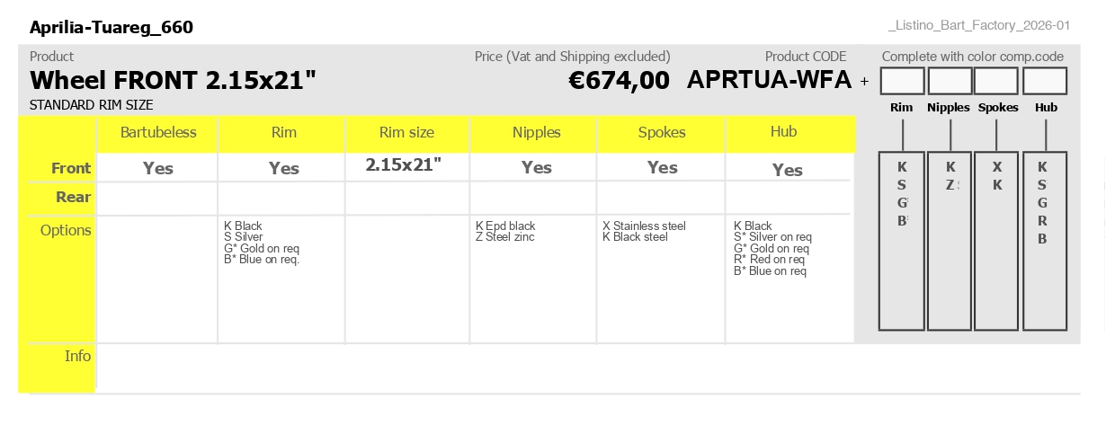Click the K Black rim option
1115x425 pixels.
243,226
